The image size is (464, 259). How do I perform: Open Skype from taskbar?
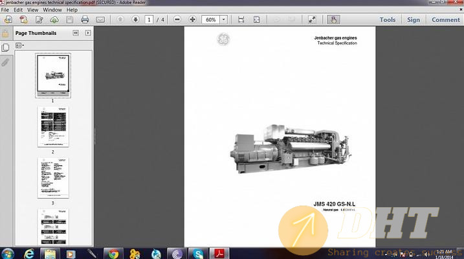tap(197, 254)
